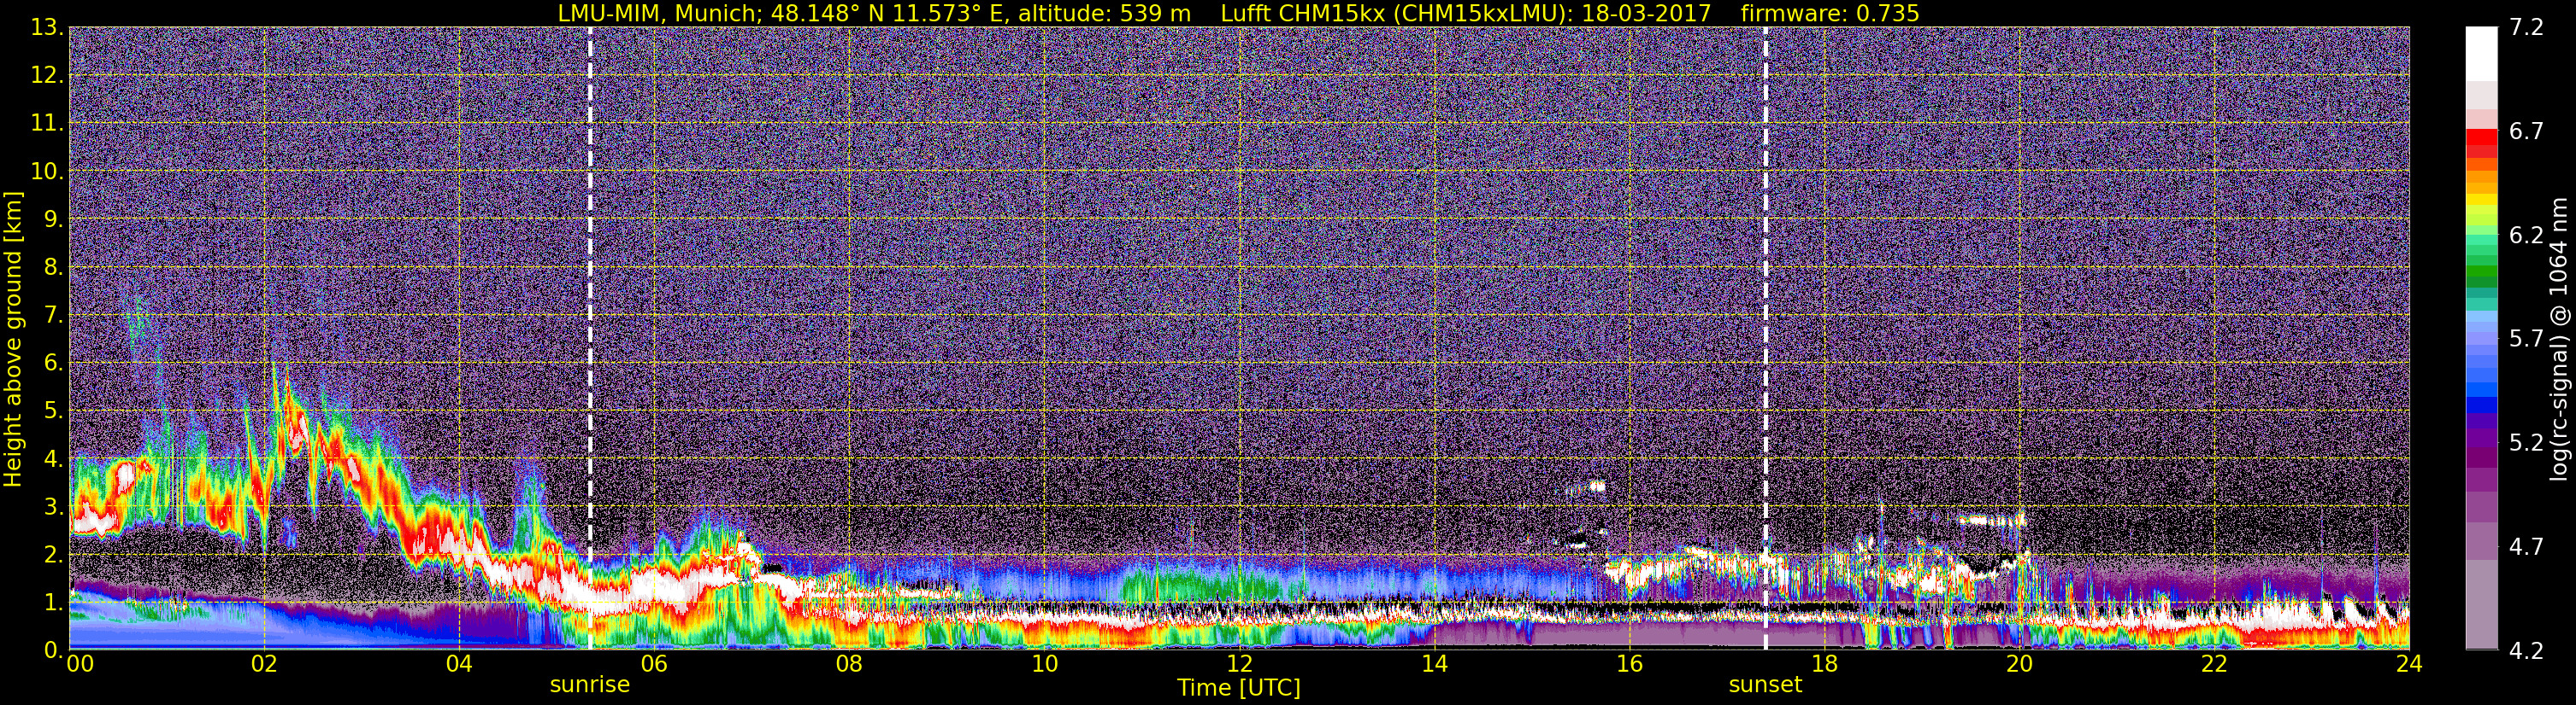Click the '22' time tick label
This screenshot has height=705, width=2576.
[x=2214, y=665]
